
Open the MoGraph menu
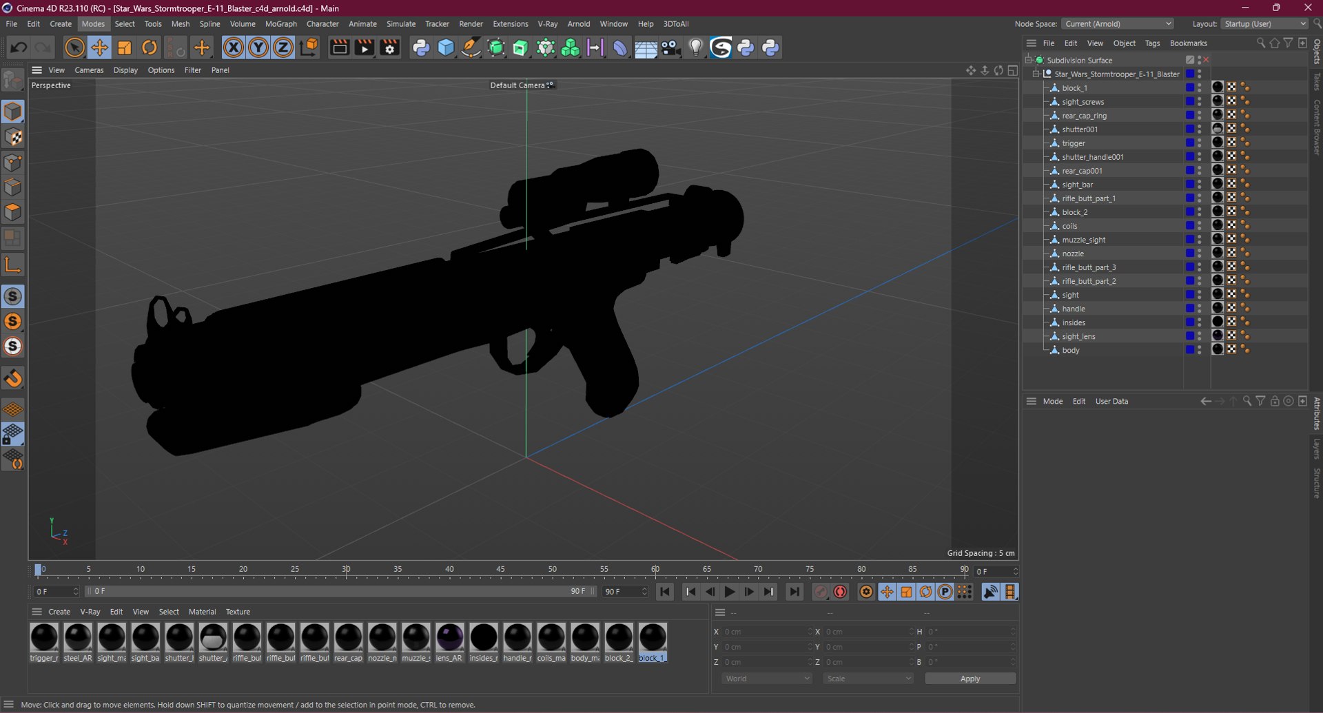coord(281,23)
